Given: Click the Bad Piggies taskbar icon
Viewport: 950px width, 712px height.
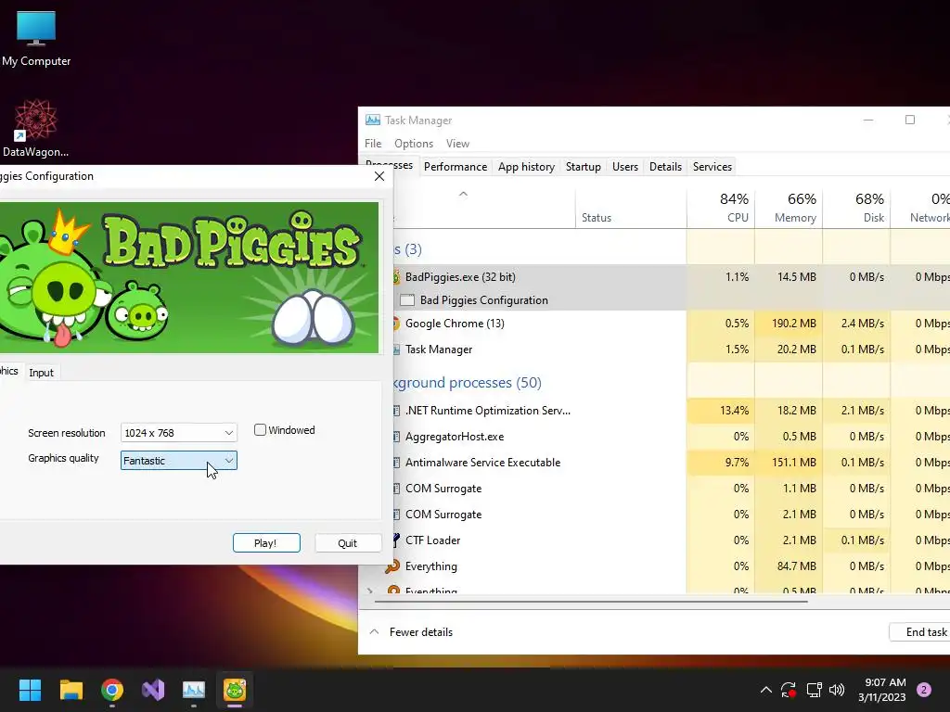Looking at the screenshot, I should [x=235, y=690].
